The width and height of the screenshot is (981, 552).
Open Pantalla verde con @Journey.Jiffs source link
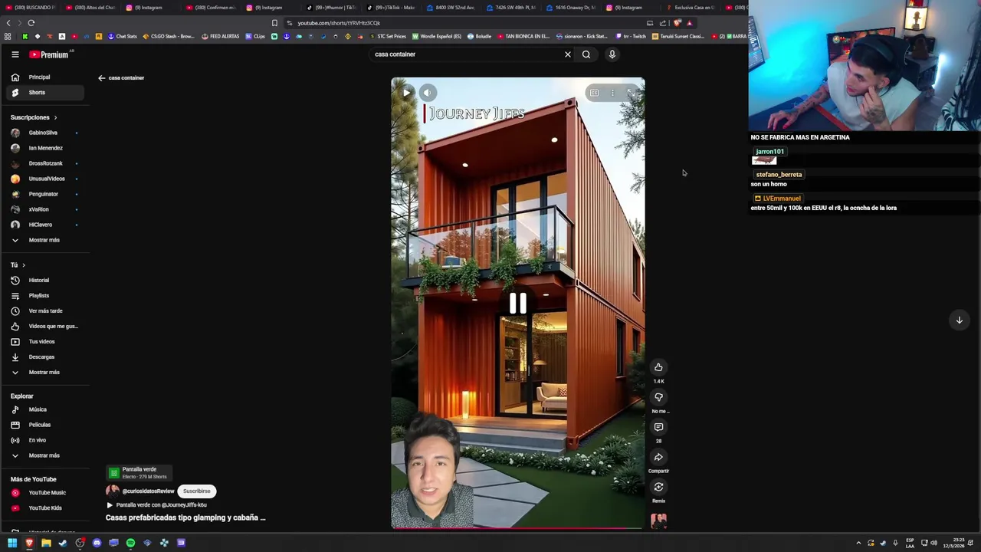point(156,505)
